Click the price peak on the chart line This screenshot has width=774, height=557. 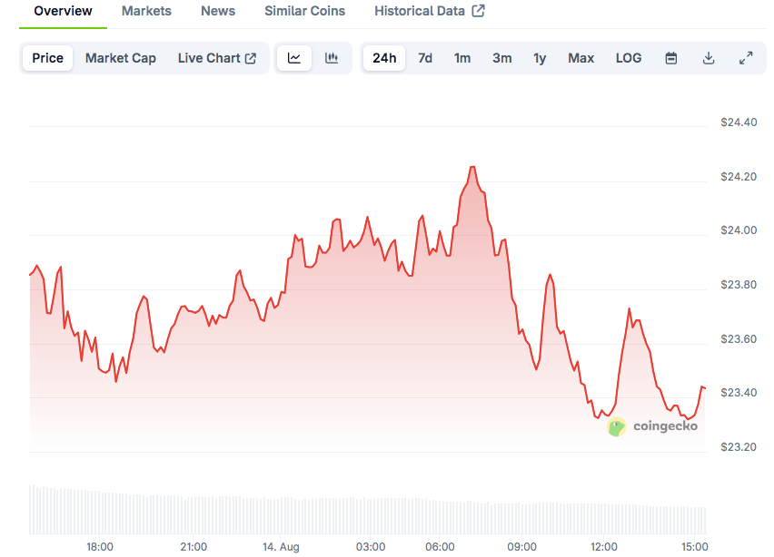[x=472, y=167]
